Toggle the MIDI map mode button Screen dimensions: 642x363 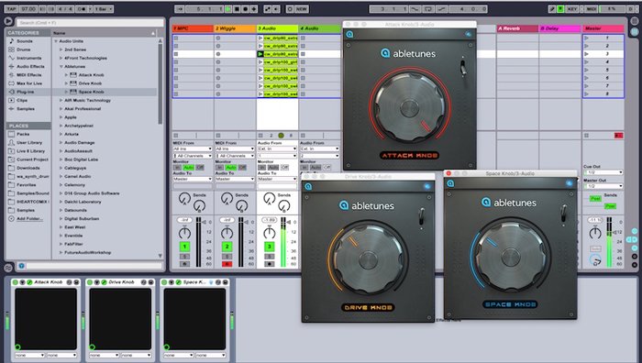(x=592, y=8)
